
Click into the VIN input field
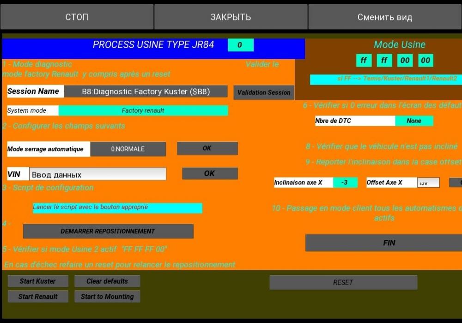coord(97,174)
